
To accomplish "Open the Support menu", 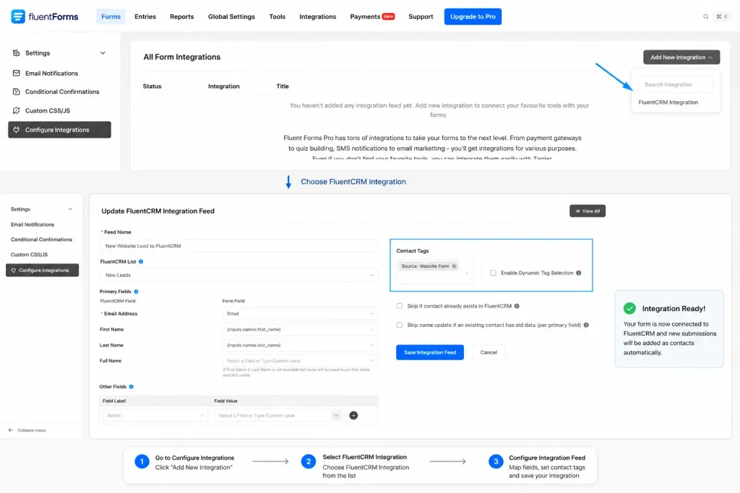I will click(x=421, y=17).
